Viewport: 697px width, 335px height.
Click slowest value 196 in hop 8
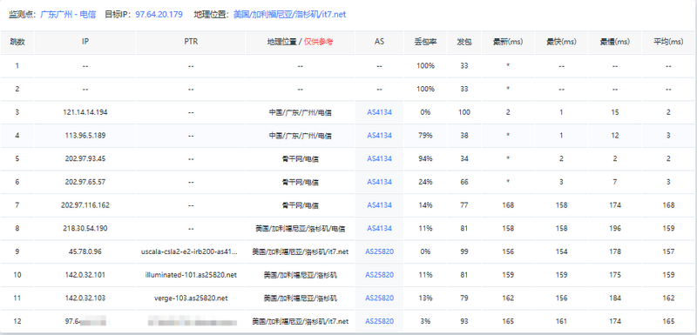click(615, 228)
